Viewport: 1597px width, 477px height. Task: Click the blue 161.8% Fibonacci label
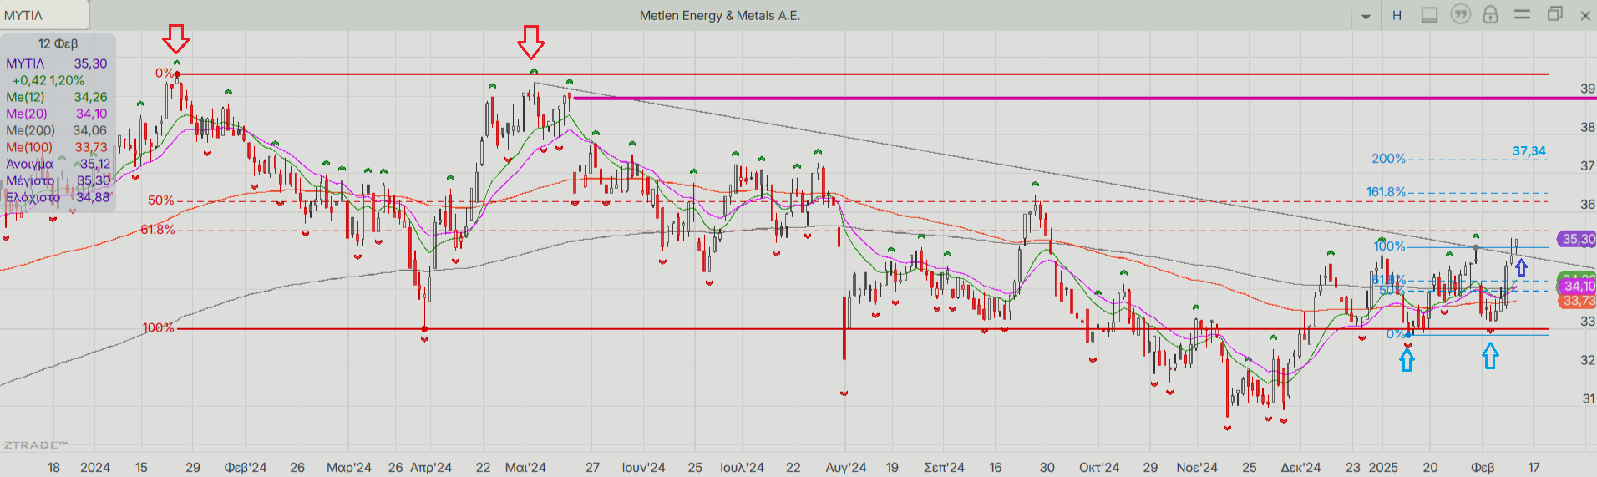coord(1386,192)
